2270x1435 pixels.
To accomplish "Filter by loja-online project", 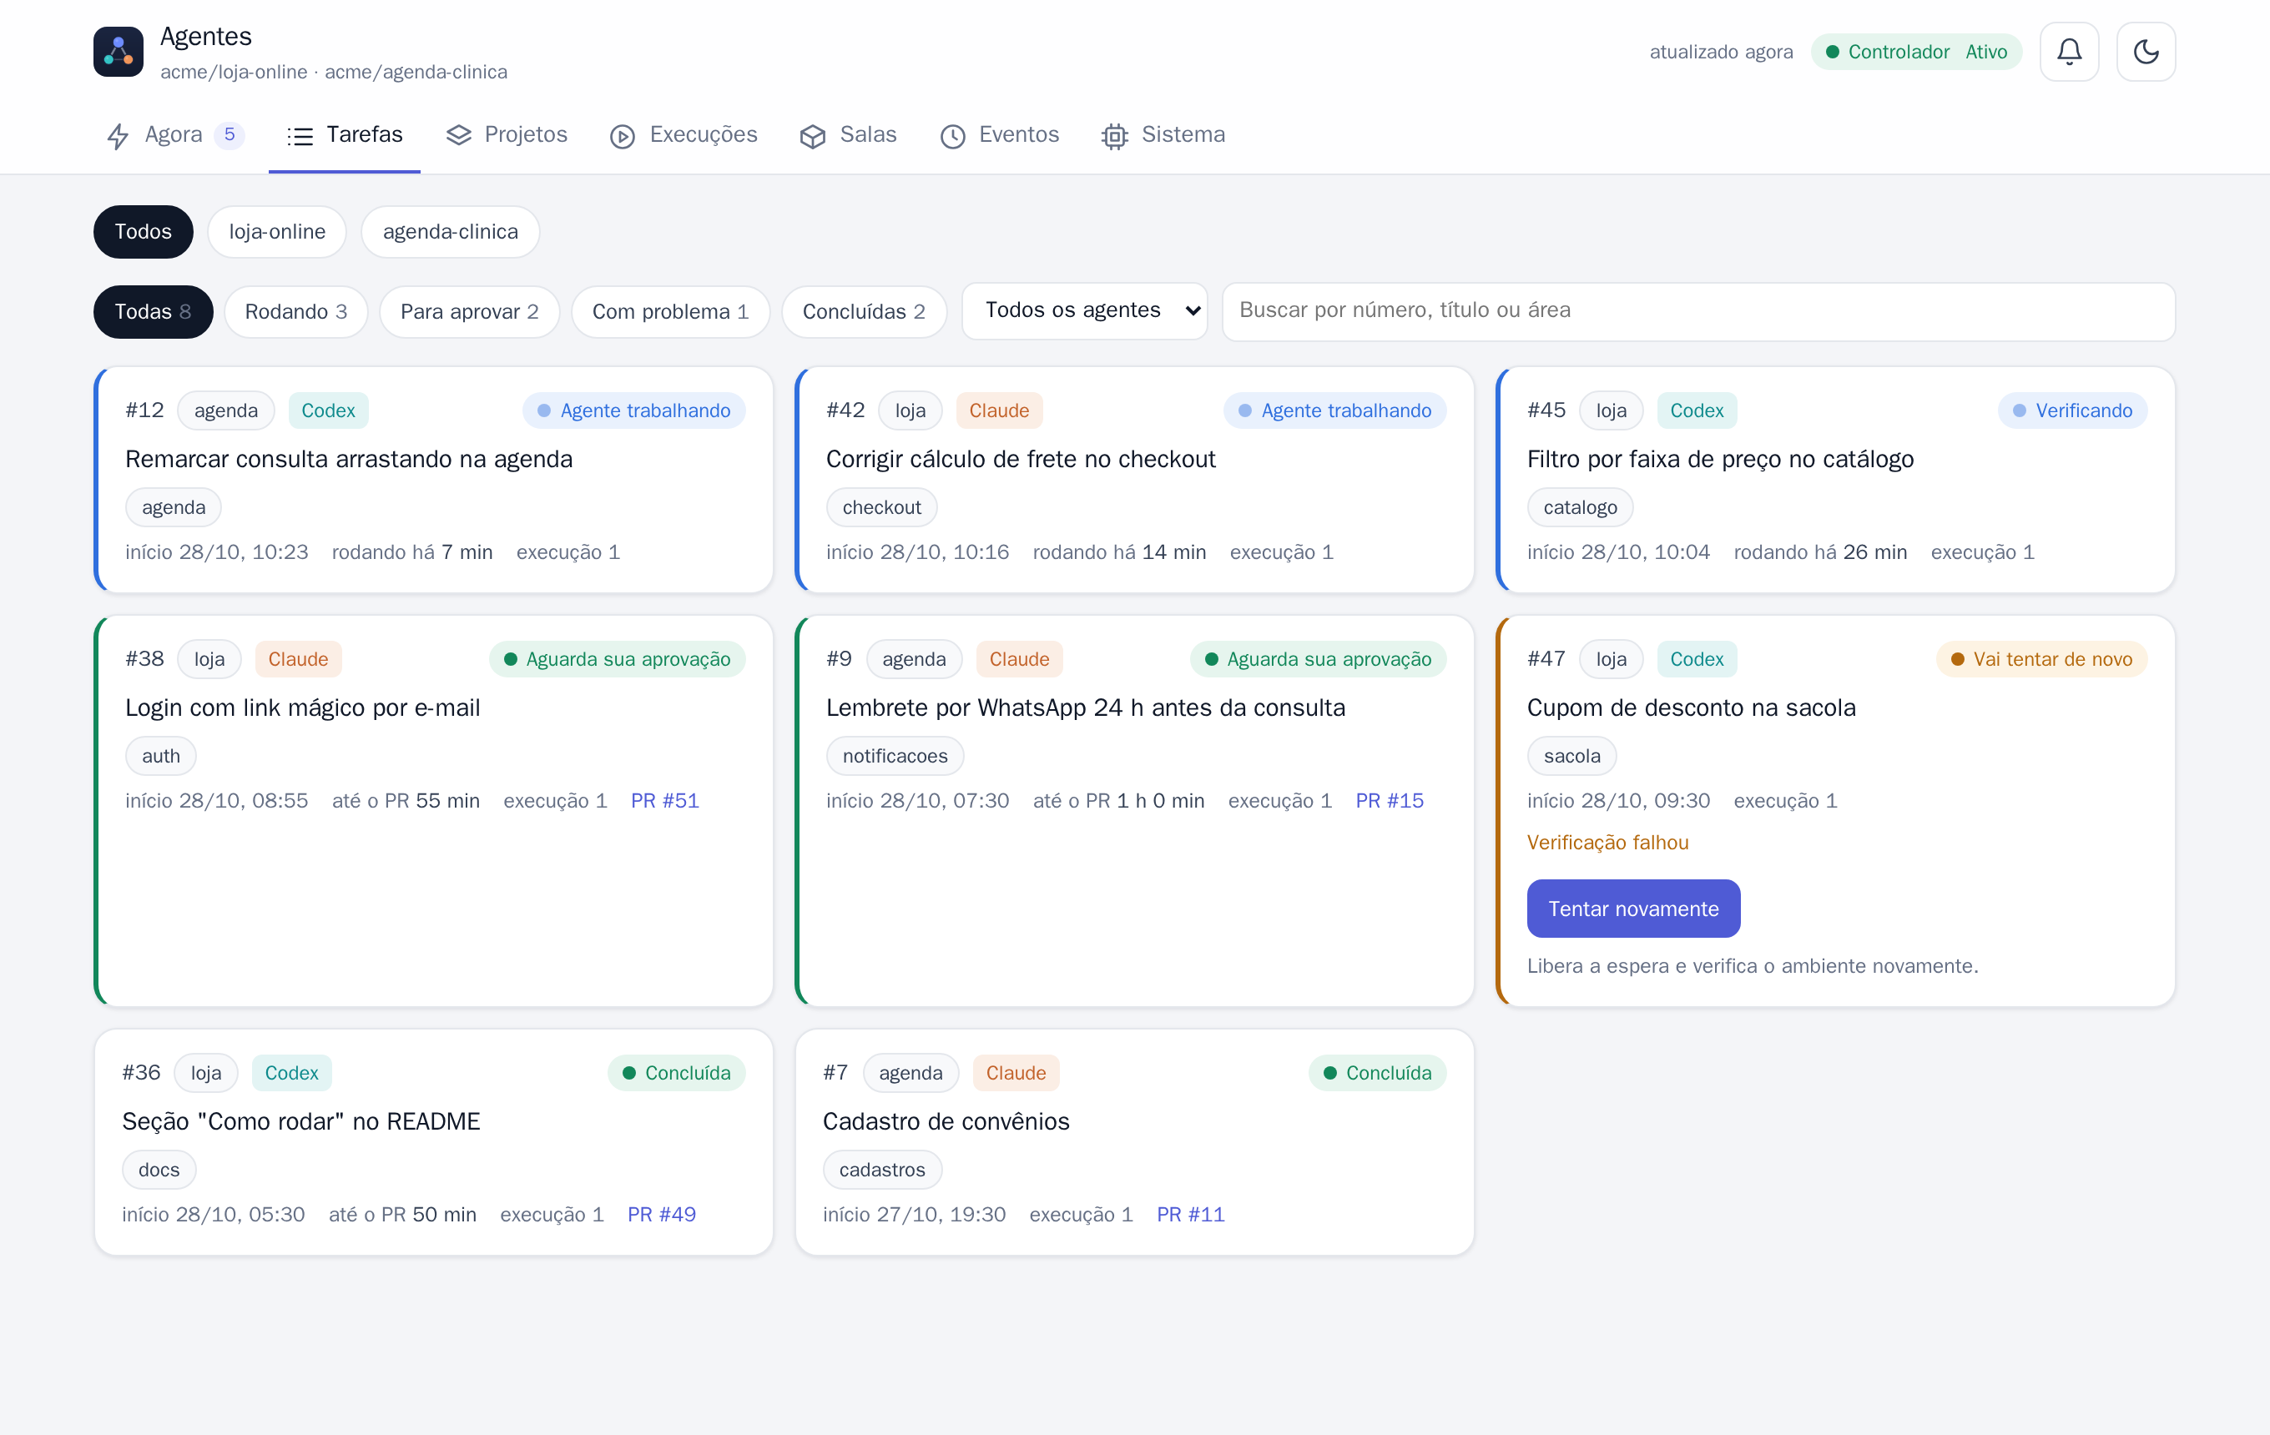I will pyautogui.click(x=277, y=232).
